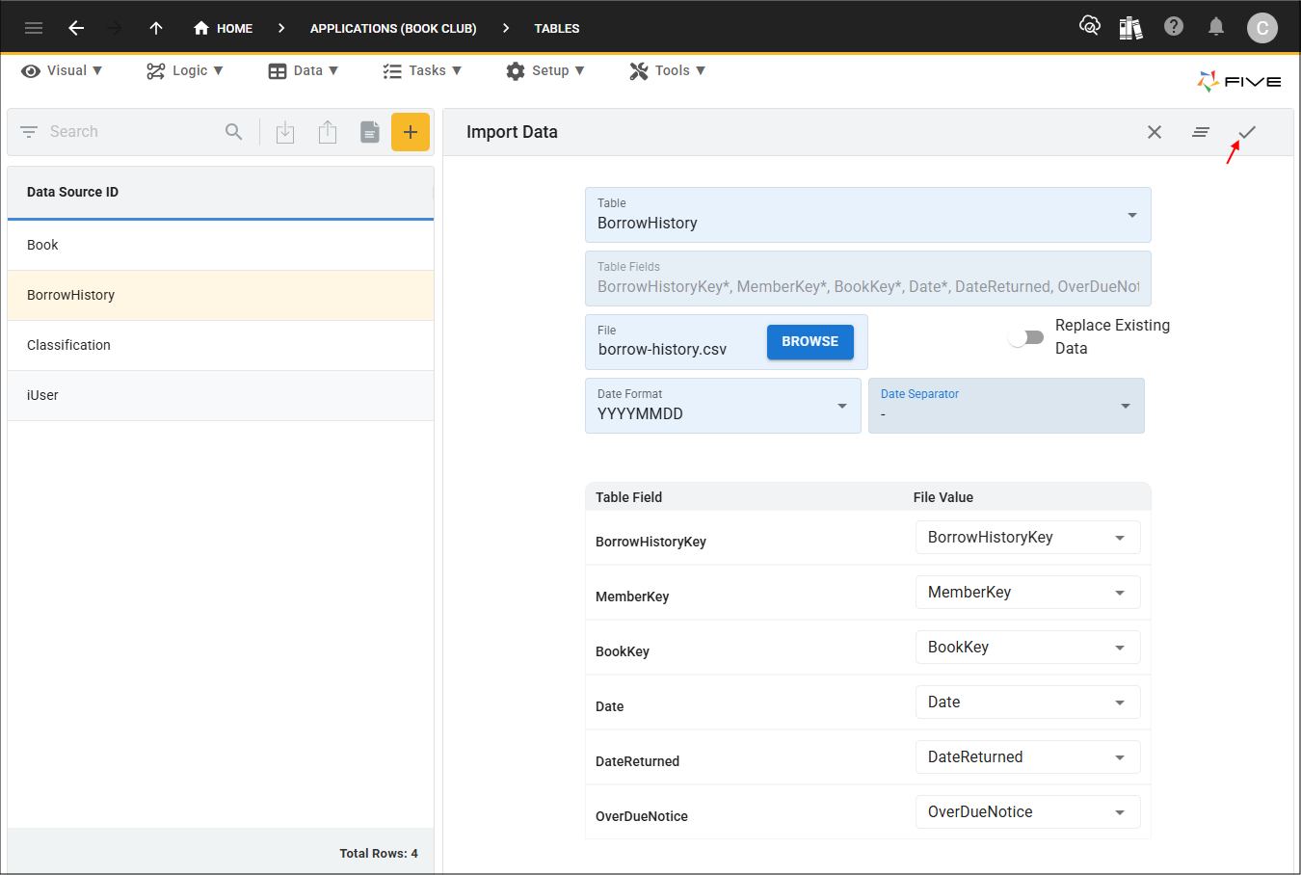Click the checkmark icon to save import

(1247, 132)
